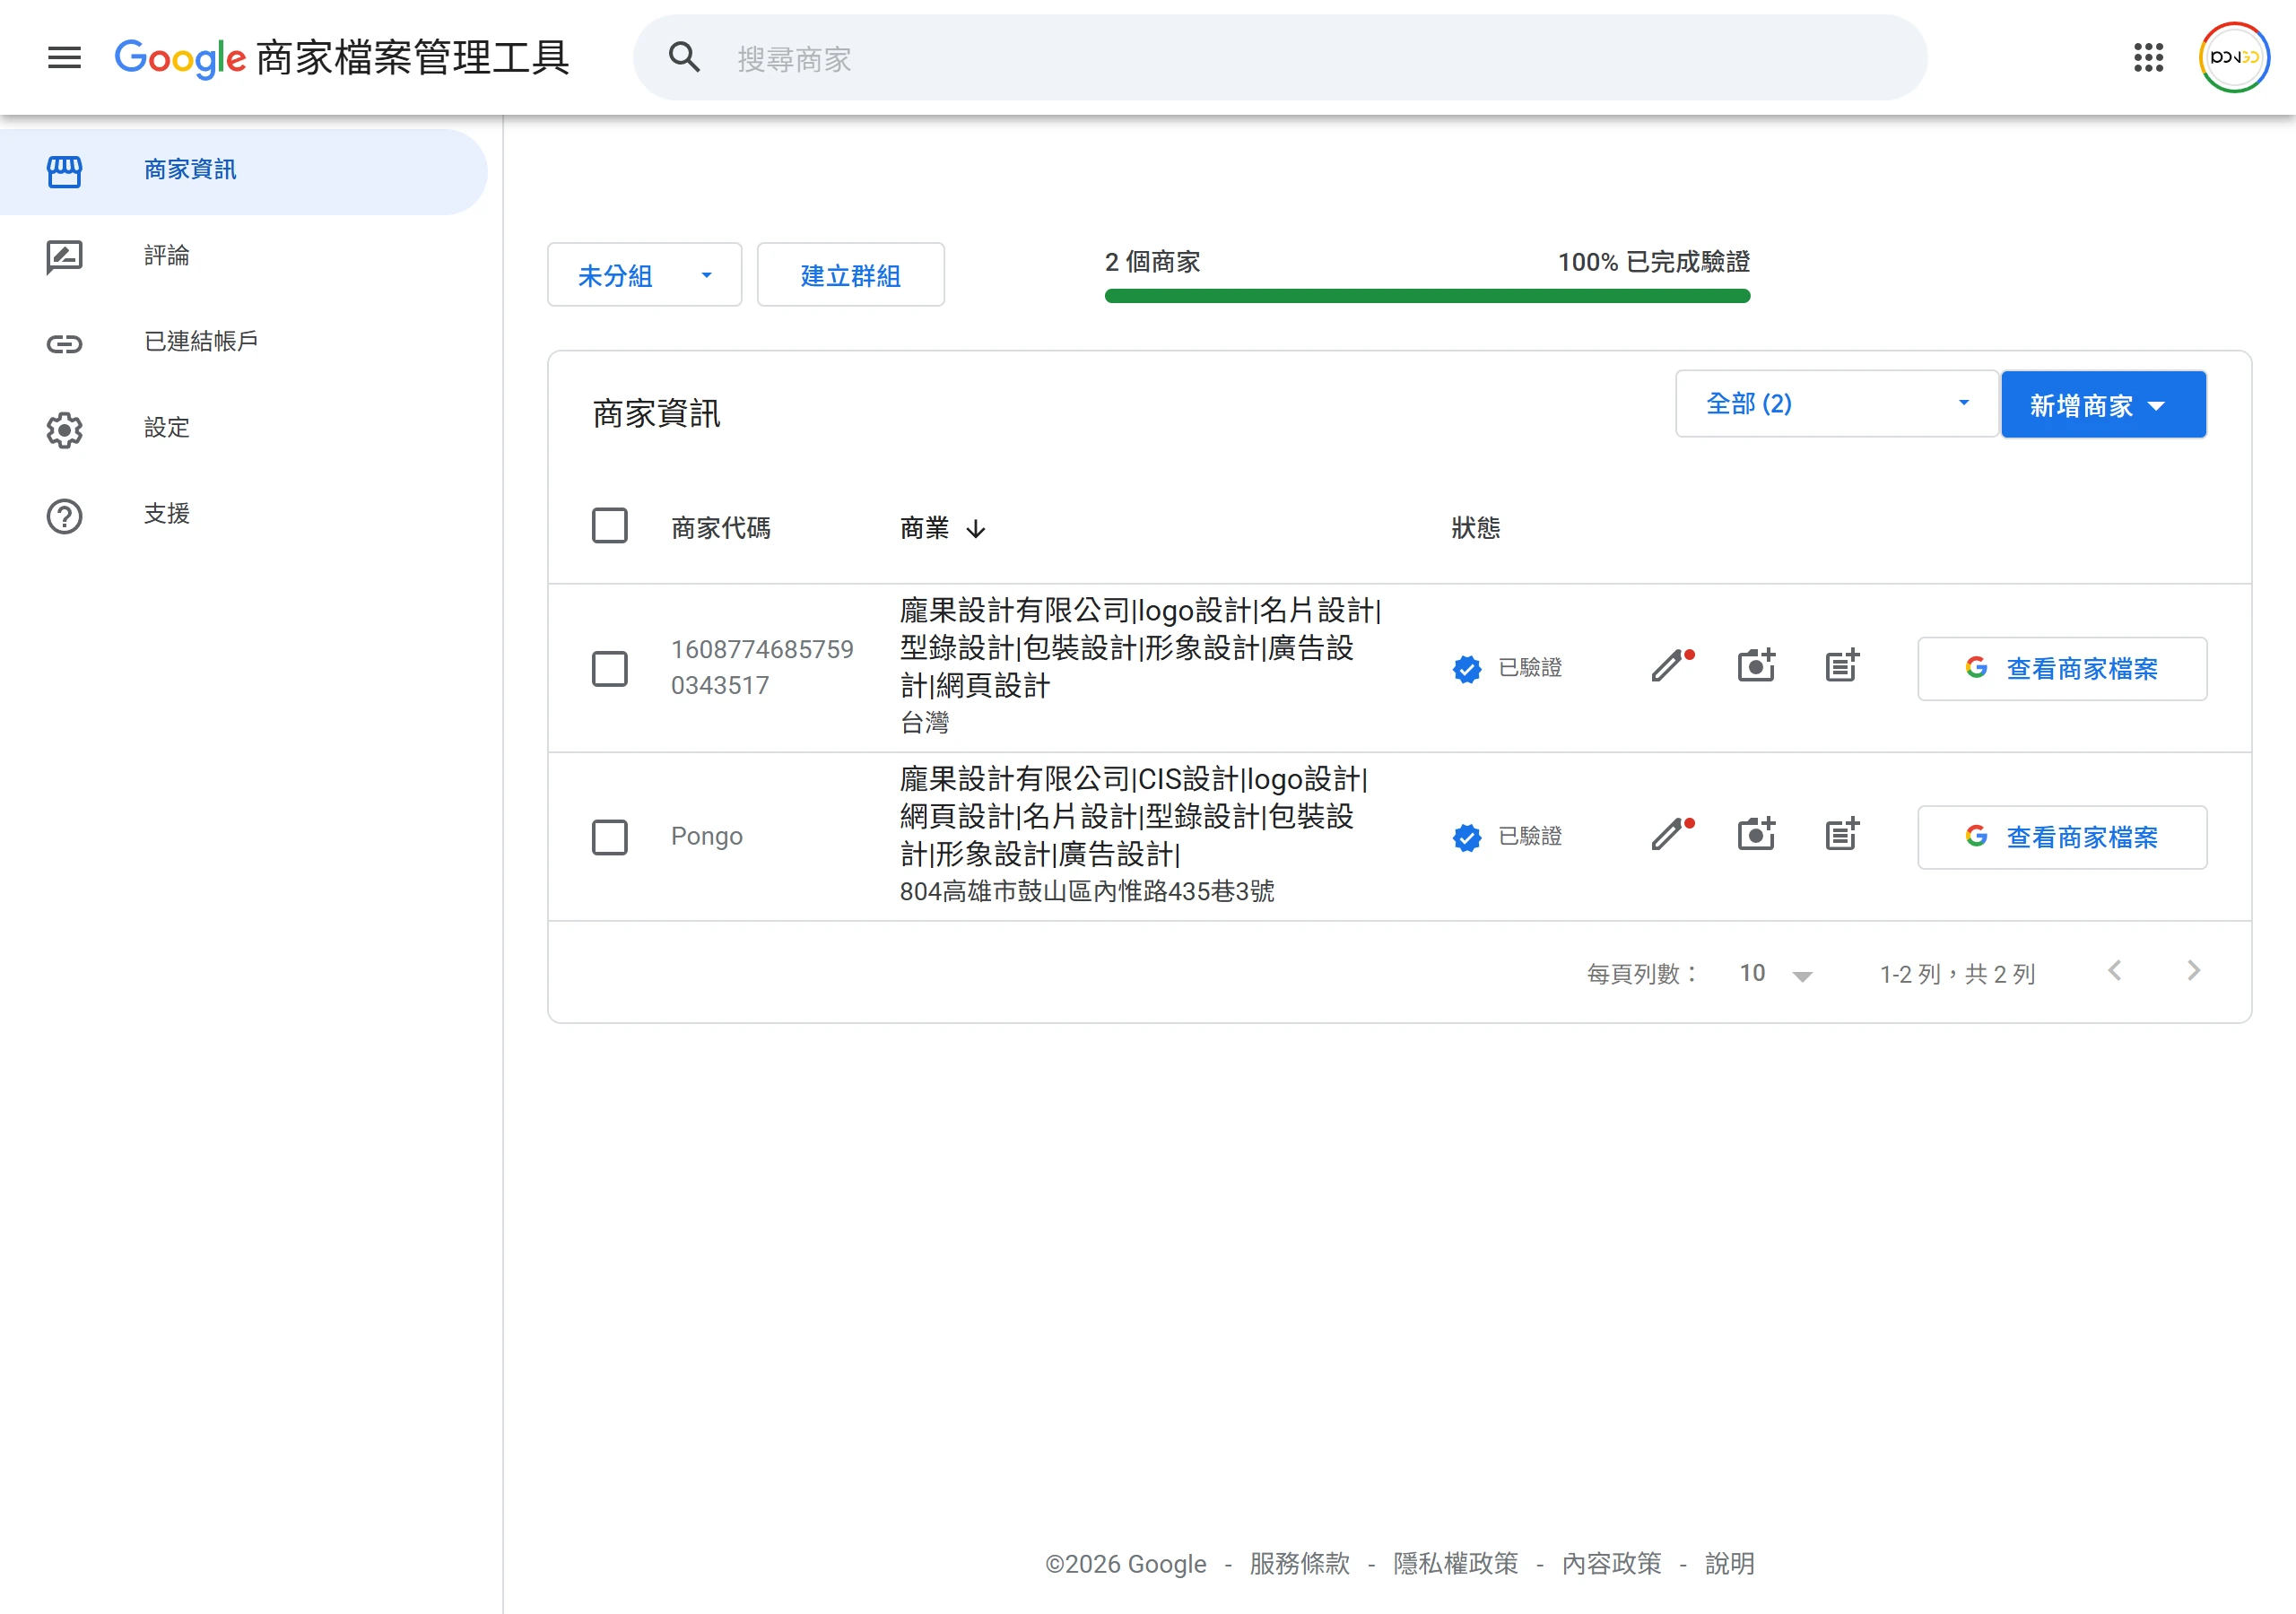2296x1614 pixels.
Task: Click the 1-2 列，共 2 列 text
Action: (x=1957, y=975)
